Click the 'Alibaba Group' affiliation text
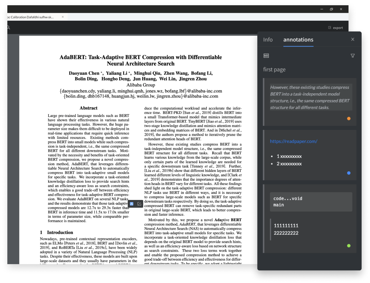 (141, 85)
